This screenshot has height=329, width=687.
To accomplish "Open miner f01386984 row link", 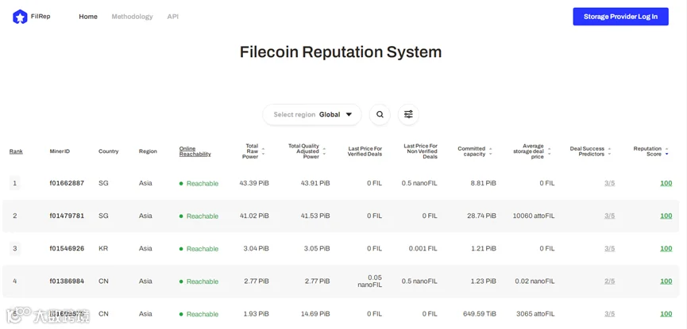I will 67,281.
